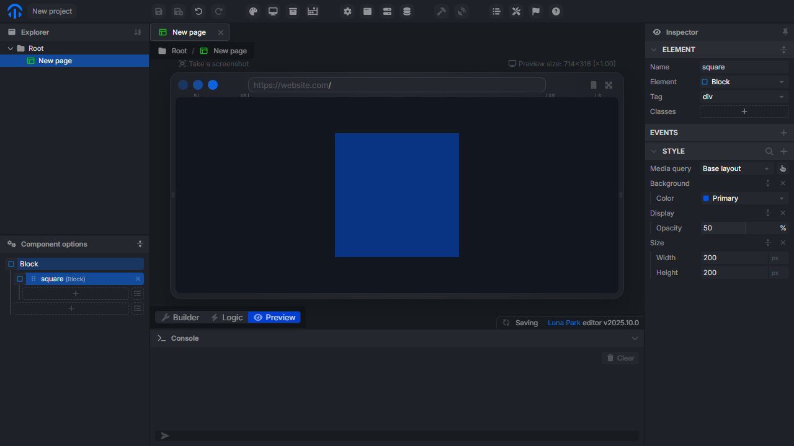
Task: Open the settings gear icon
Action: point(347,11)
